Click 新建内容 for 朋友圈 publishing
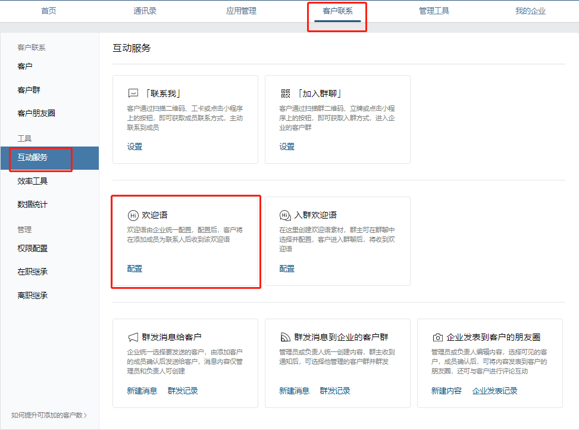 click(x=446, y=391)
